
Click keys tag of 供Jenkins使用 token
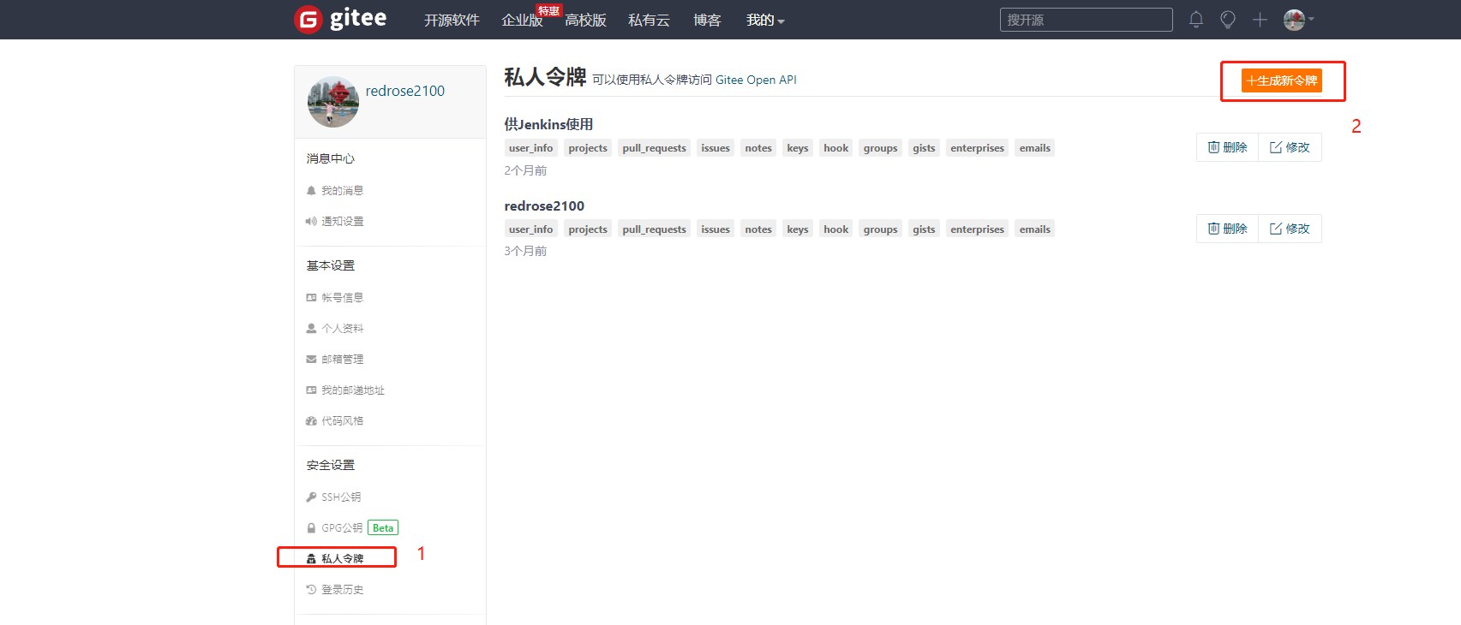[798, 148]
